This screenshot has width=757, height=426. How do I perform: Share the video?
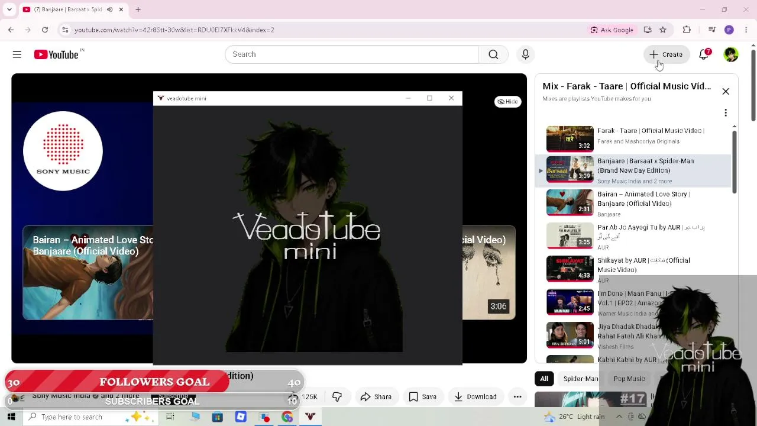376,396
